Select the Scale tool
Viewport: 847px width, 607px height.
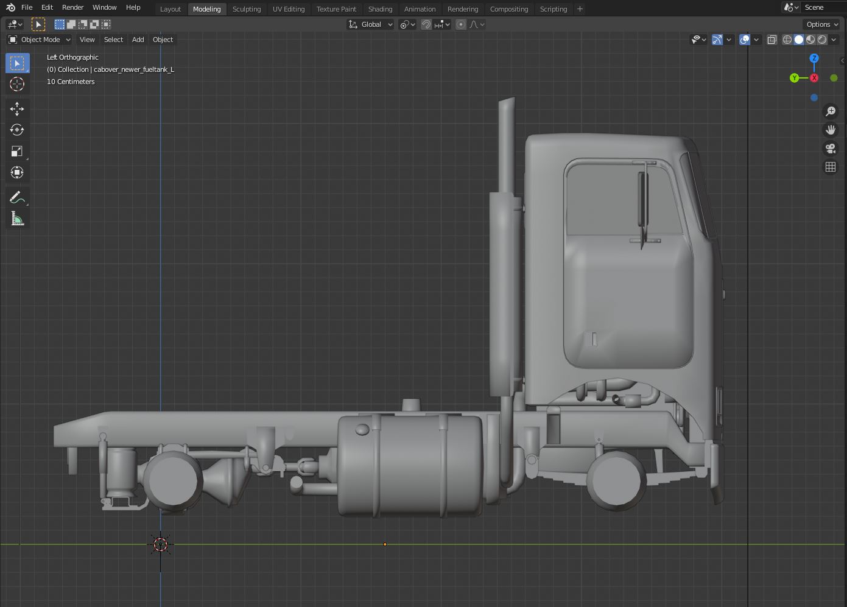[17, 151]
